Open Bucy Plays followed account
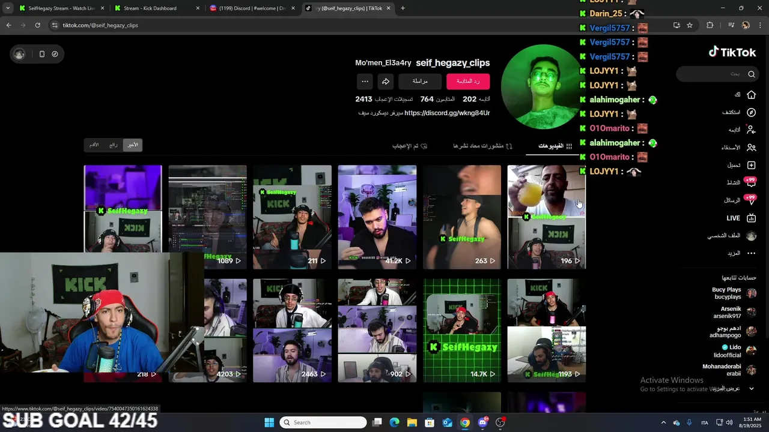This screenshot has height=432, width=769. 734,293
